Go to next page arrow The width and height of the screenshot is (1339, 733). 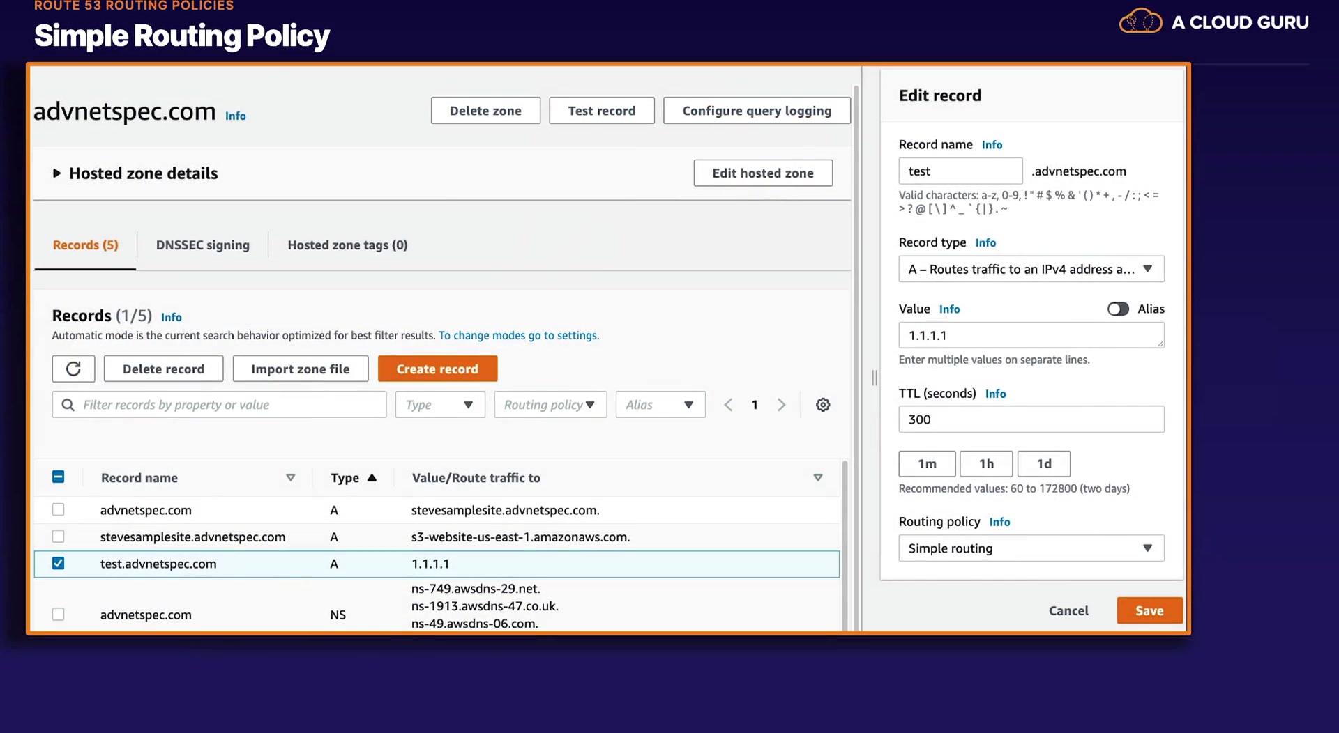pos(781,405)
